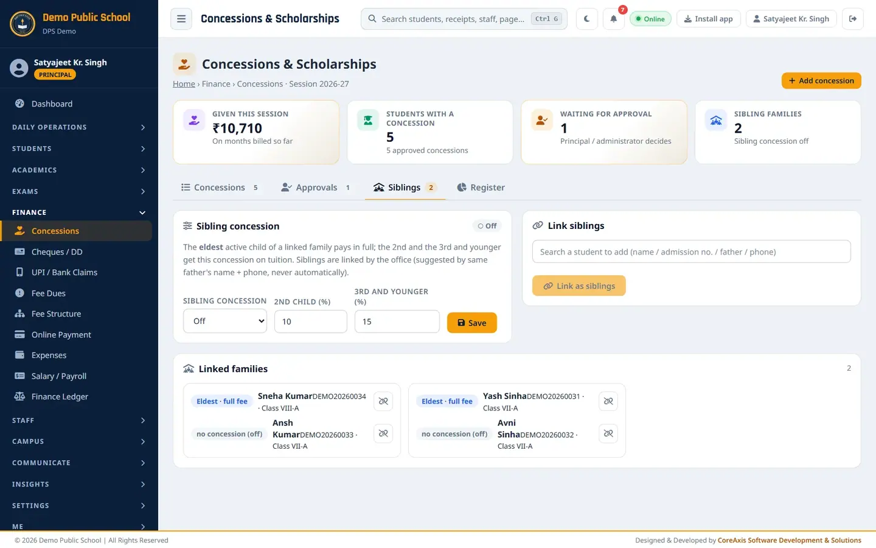The height and width of the screenshot is (548, 876).
Task: Click Link as siblings button
Action: [579, 286]
